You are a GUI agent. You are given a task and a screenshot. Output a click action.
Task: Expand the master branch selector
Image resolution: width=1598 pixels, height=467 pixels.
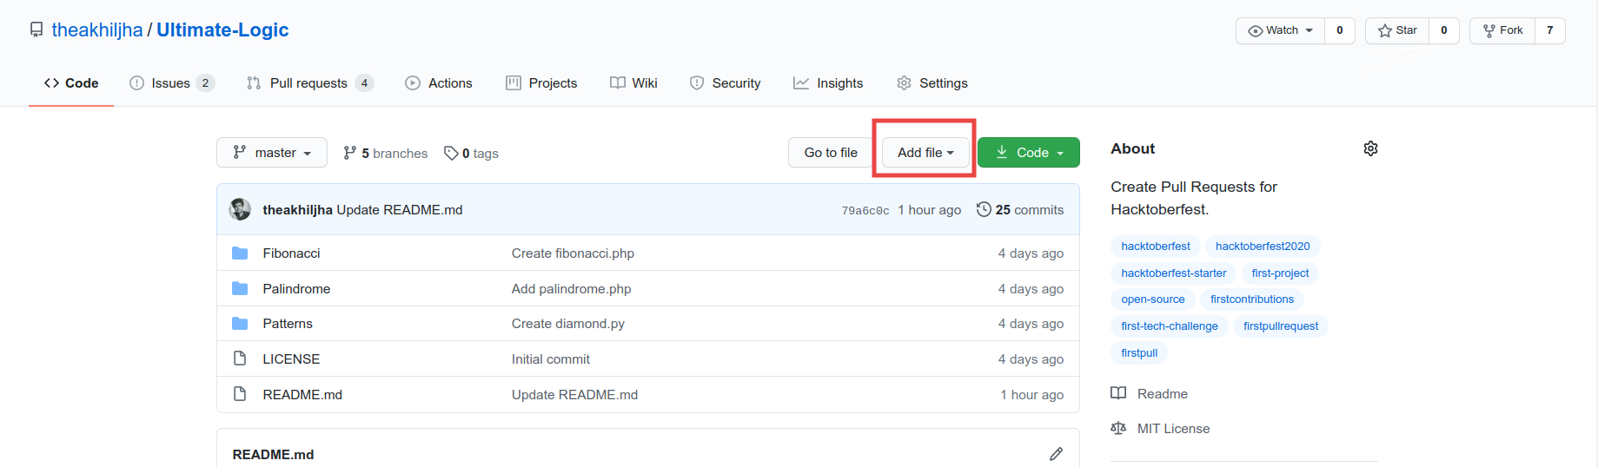tap(272, 153)
